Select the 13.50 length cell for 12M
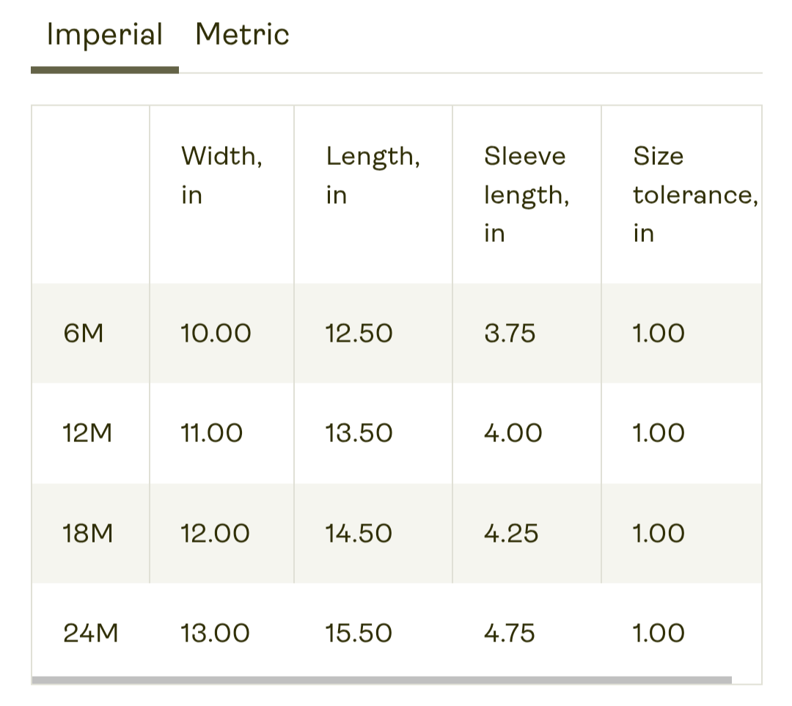The height and width of the screenshot is (706, 792). coord(359,433)
